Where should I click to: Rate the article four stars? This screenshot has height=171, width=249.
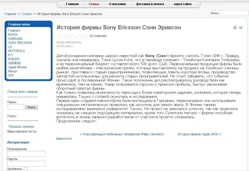pos(79,37)
